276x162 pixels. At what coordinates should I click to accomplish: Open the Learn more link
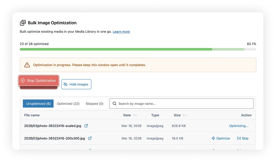click(x=121, y=32)
